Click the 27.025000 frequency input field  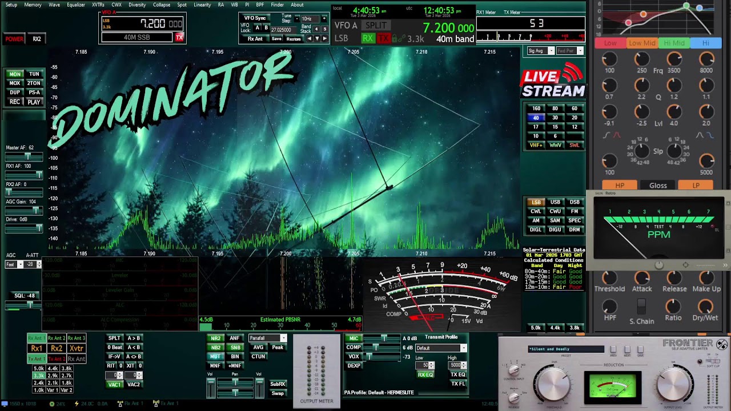283,29
